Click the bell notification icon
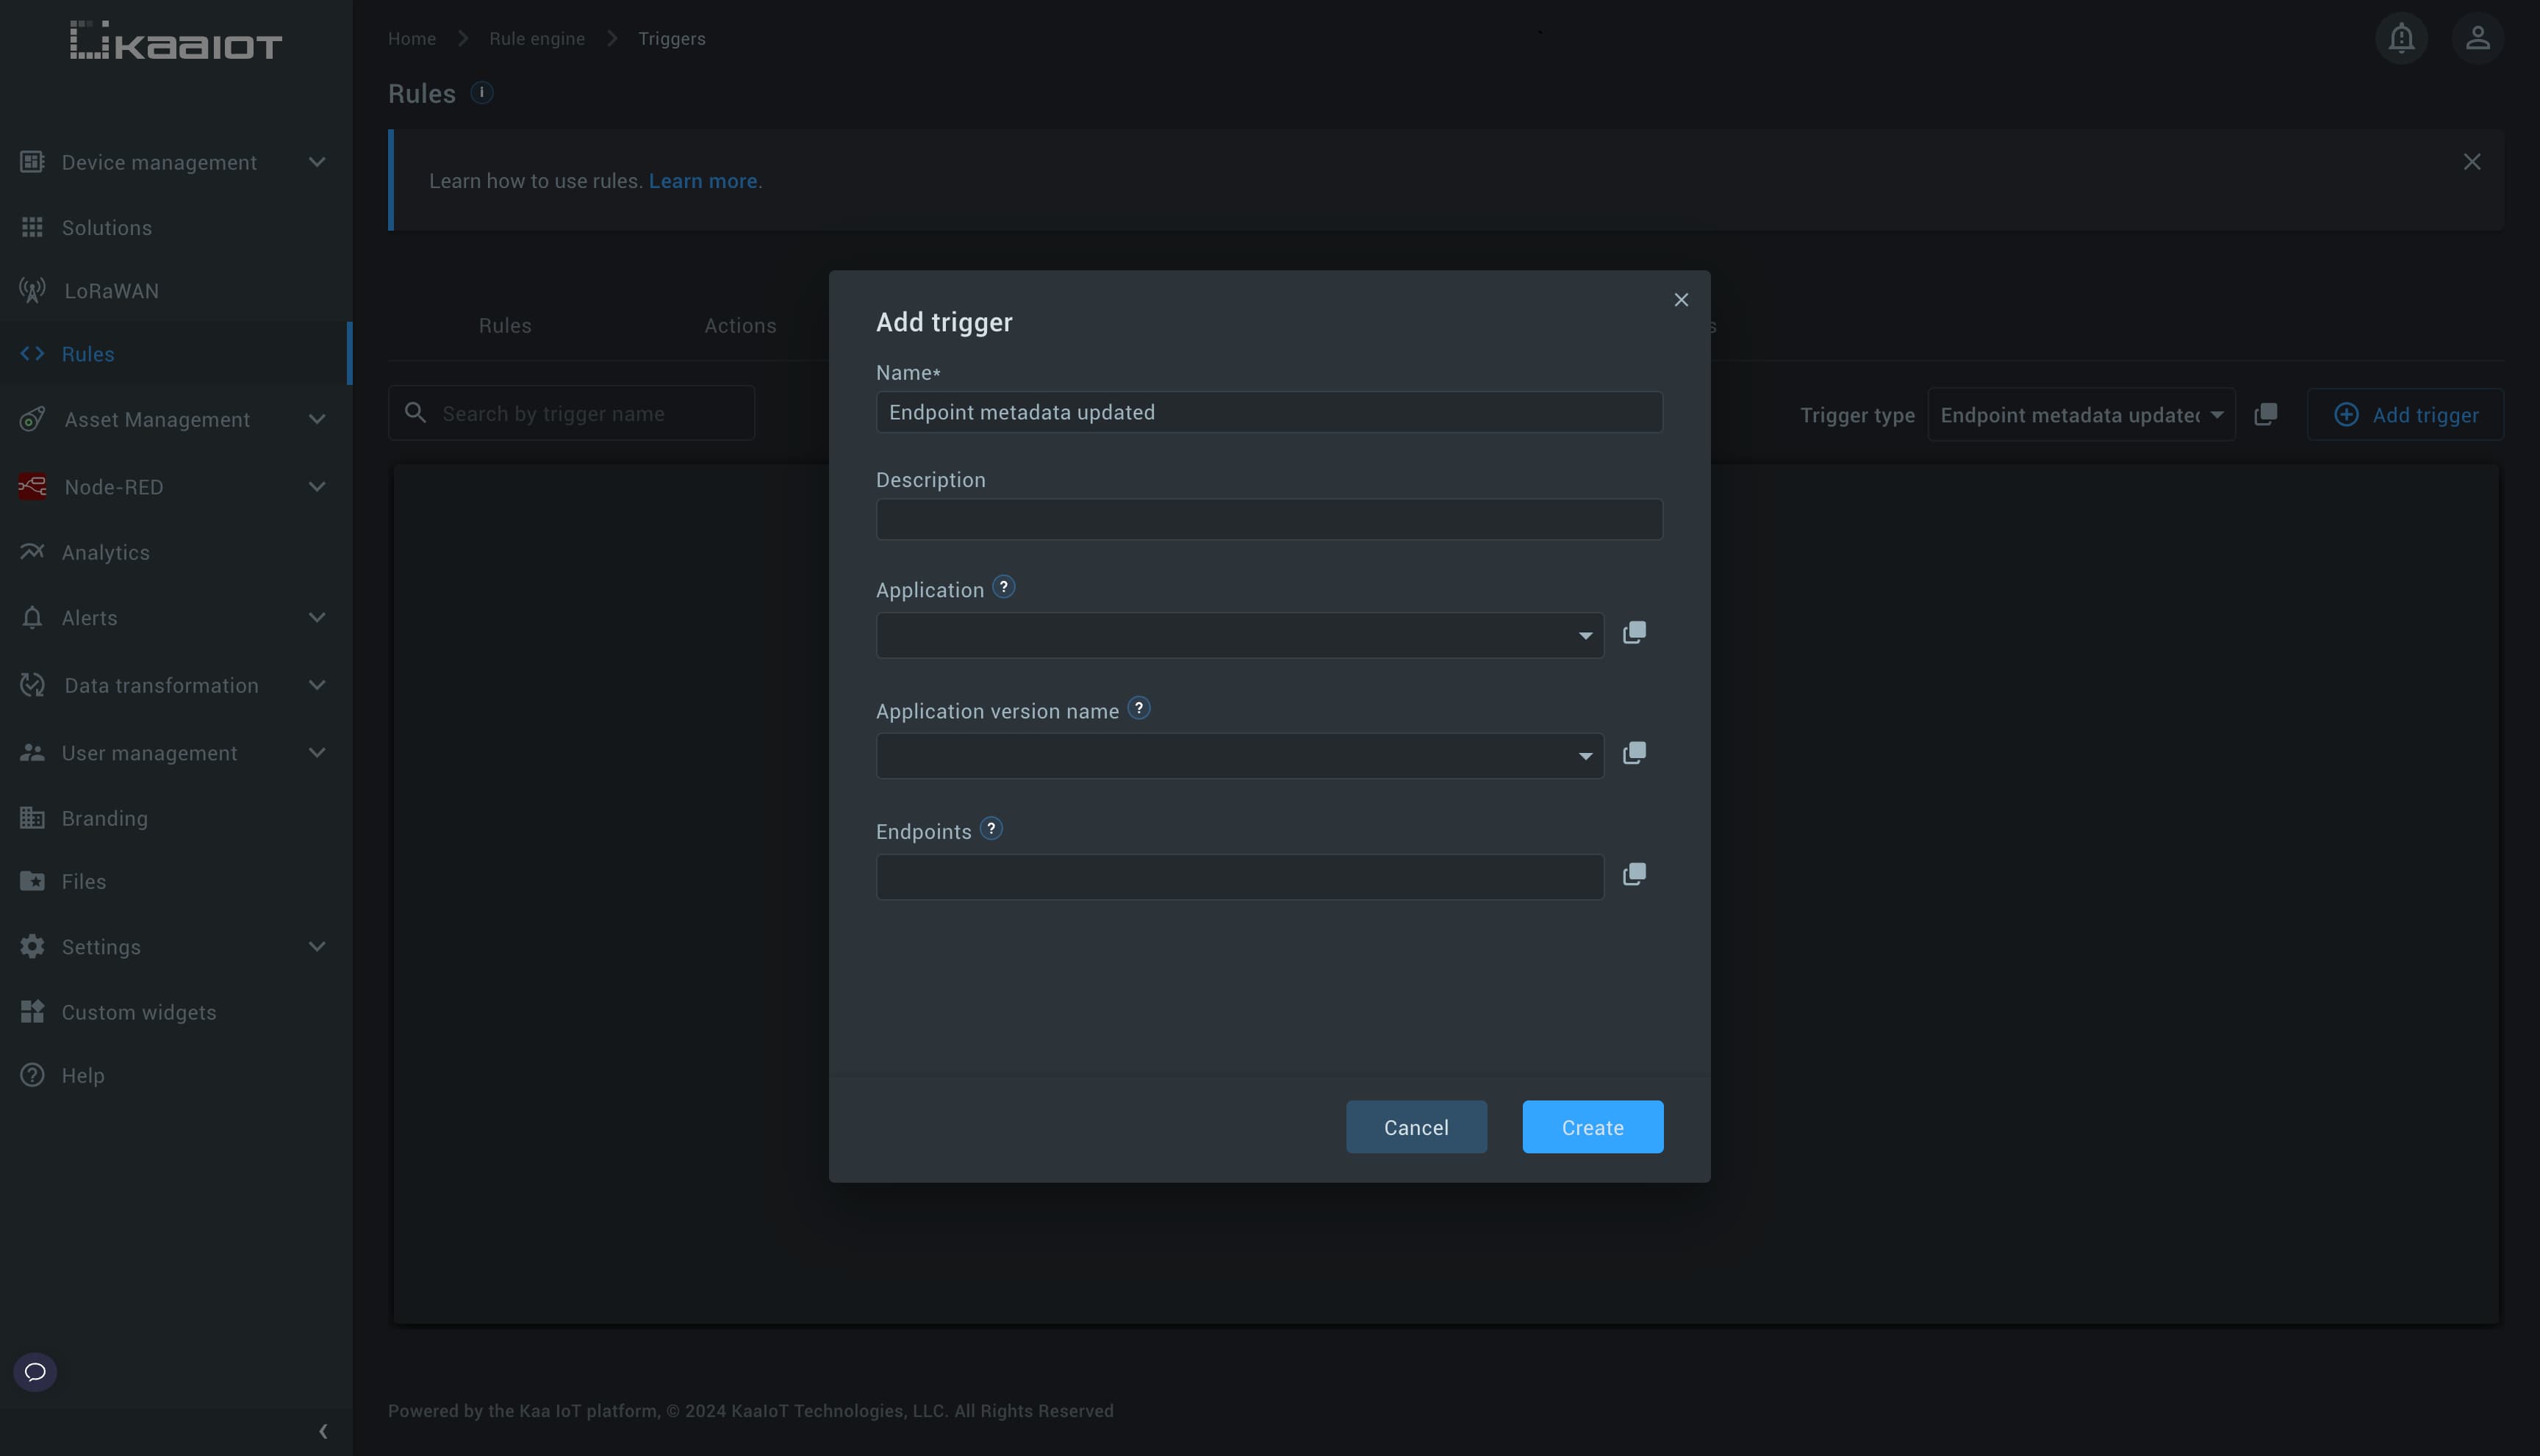 tap(2402, 38)
